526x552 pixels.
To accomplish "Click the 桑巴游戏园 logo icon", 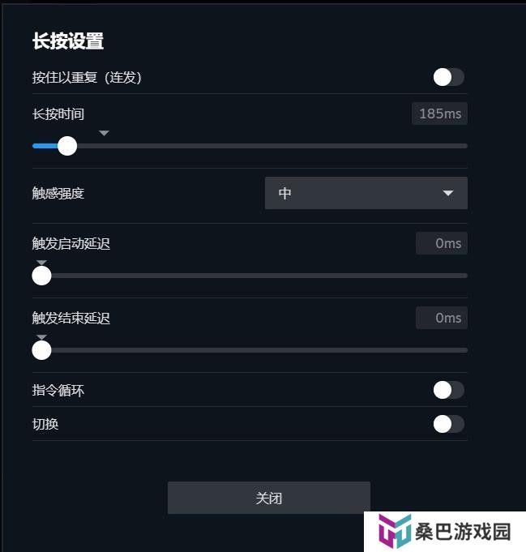I will coord(395,531).
